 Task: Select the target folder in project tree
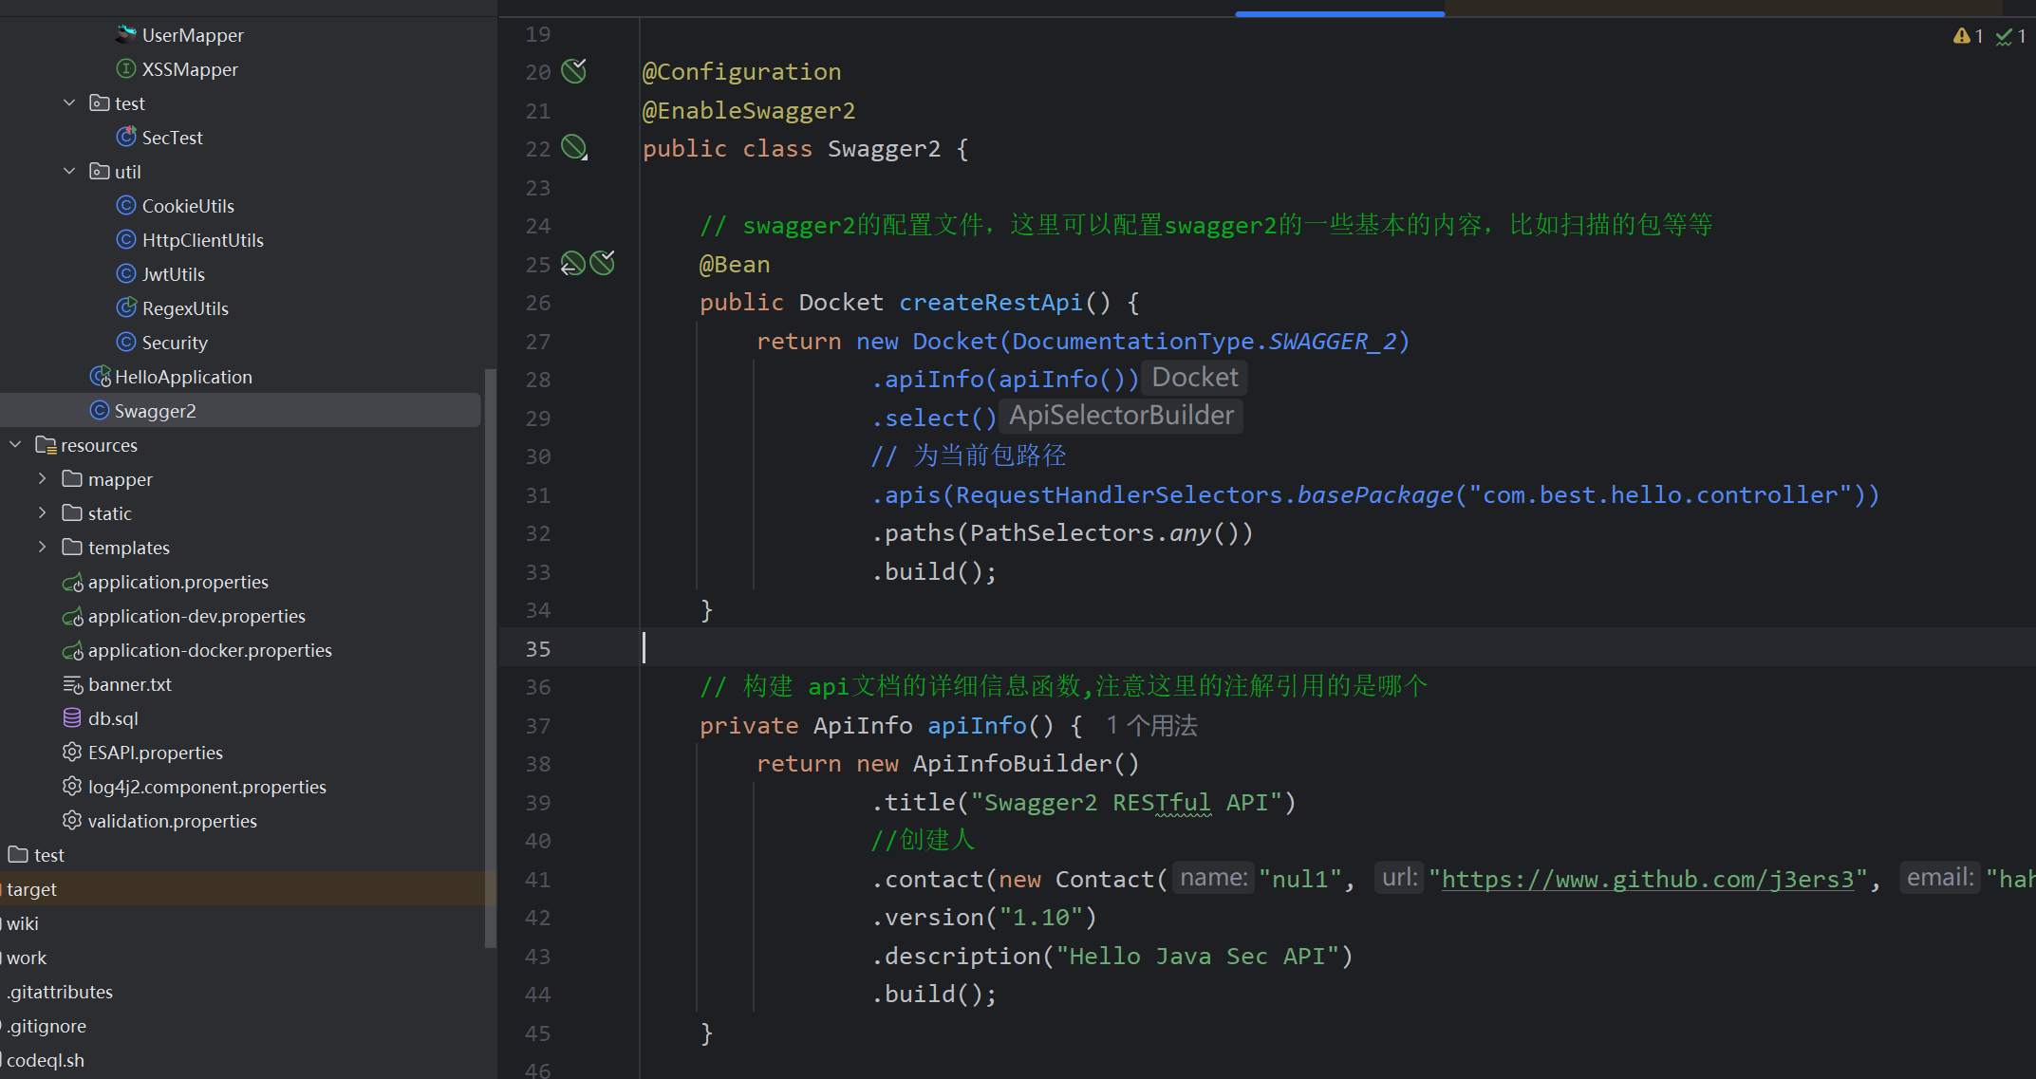click(31, 889)
